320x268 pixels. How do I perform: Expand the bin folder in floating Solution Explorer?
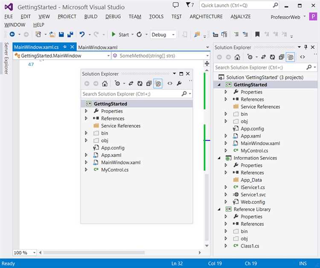[x=86, y=133]
